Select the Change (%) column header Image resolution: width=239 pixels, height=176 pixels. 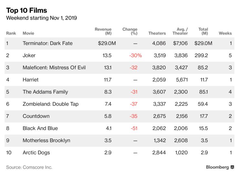(x=130, y=31)
